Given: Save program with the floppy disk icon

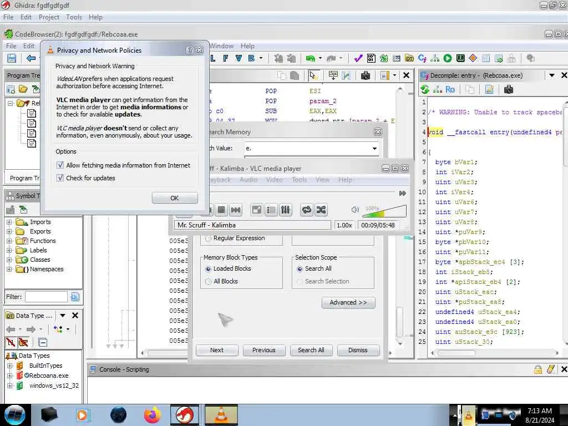Looking at the screenshot, I should click(12, 58).
